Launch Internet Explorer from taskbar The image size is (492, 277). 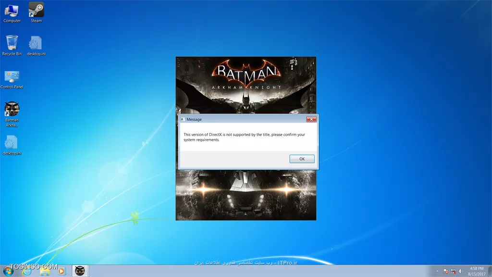(x=27, y=271)
